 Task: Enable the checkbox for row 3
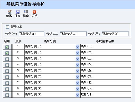tap(7, 59)
